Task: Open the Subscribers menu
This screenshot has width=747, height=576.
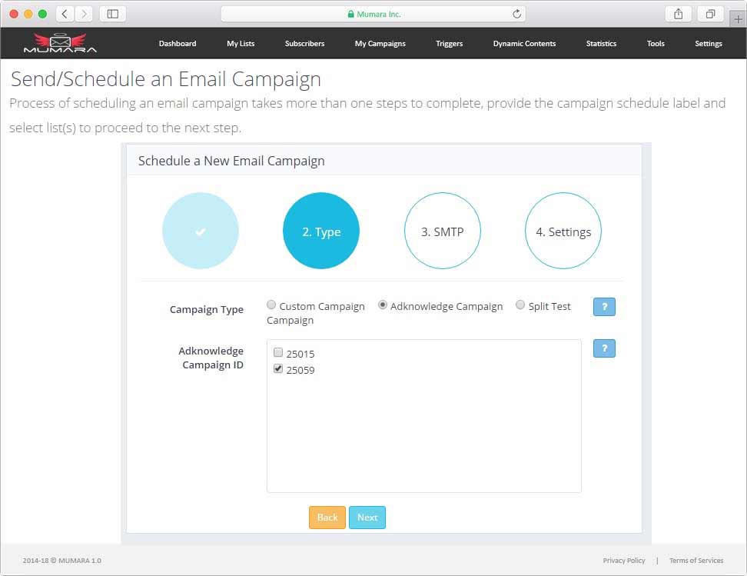Action: point(304,44)
